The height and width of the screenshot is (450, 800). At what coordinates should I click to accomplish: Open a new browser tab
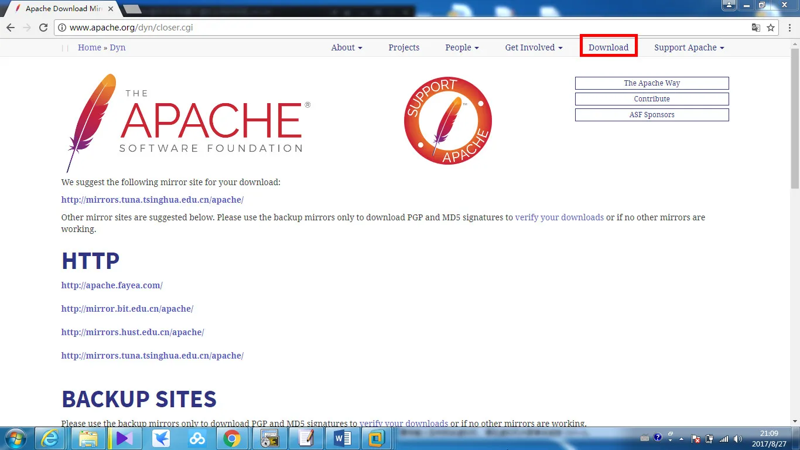click(x=132, y=9)
